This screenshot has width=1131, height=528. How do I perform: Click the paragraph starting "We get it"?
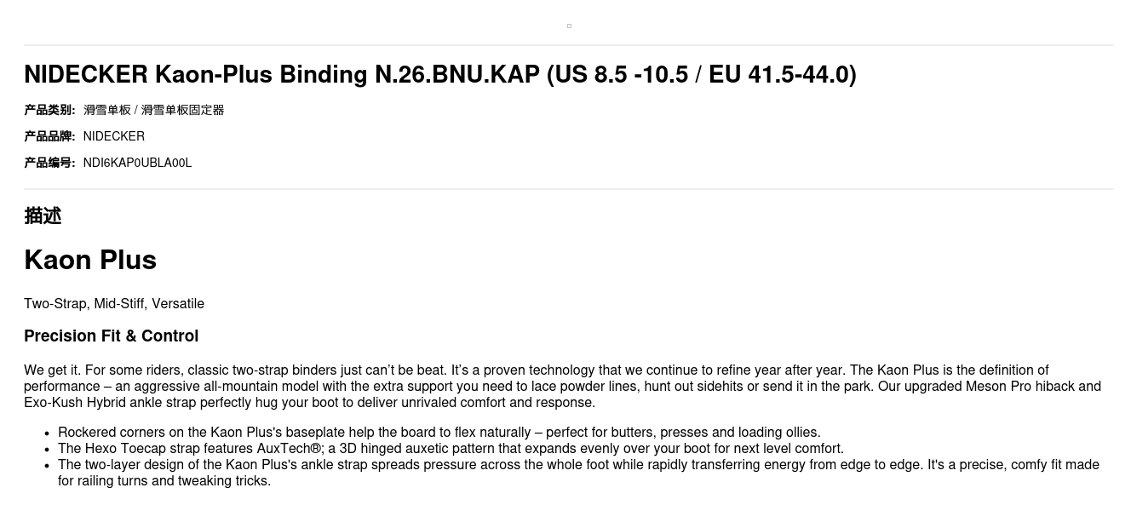pyautogui.click(x=562, y=386)
